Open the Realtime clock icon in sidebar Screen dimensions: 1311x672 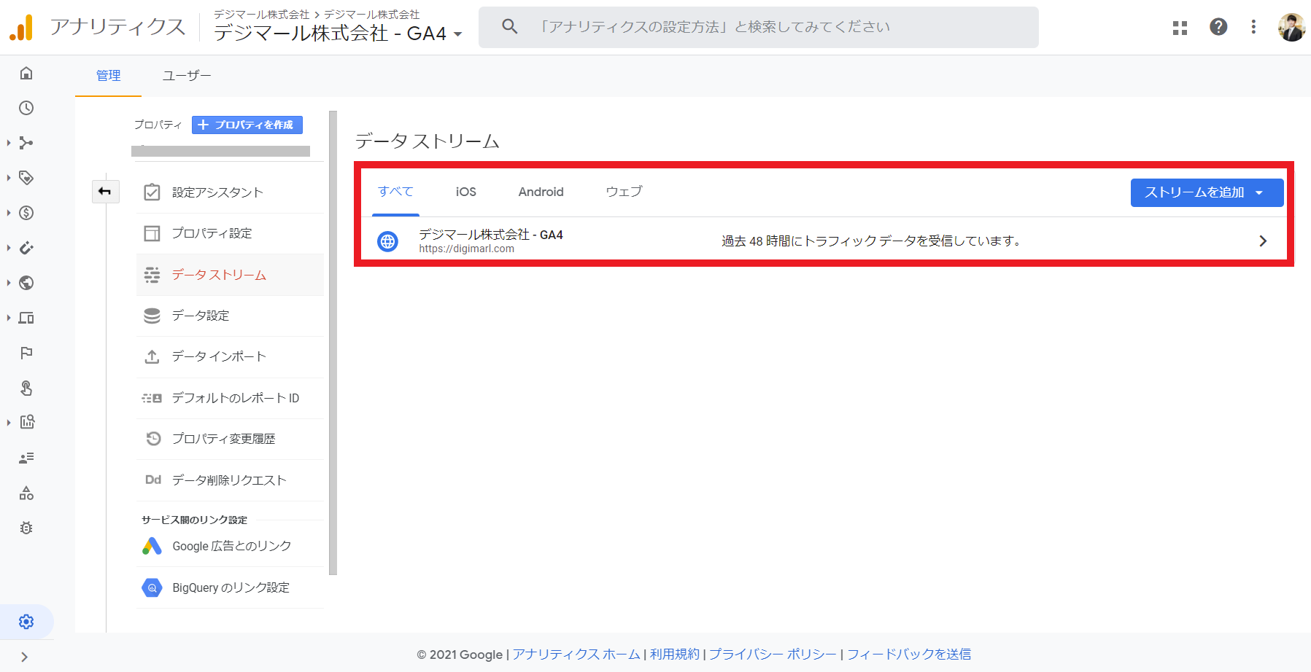click(x=26, y=108)
